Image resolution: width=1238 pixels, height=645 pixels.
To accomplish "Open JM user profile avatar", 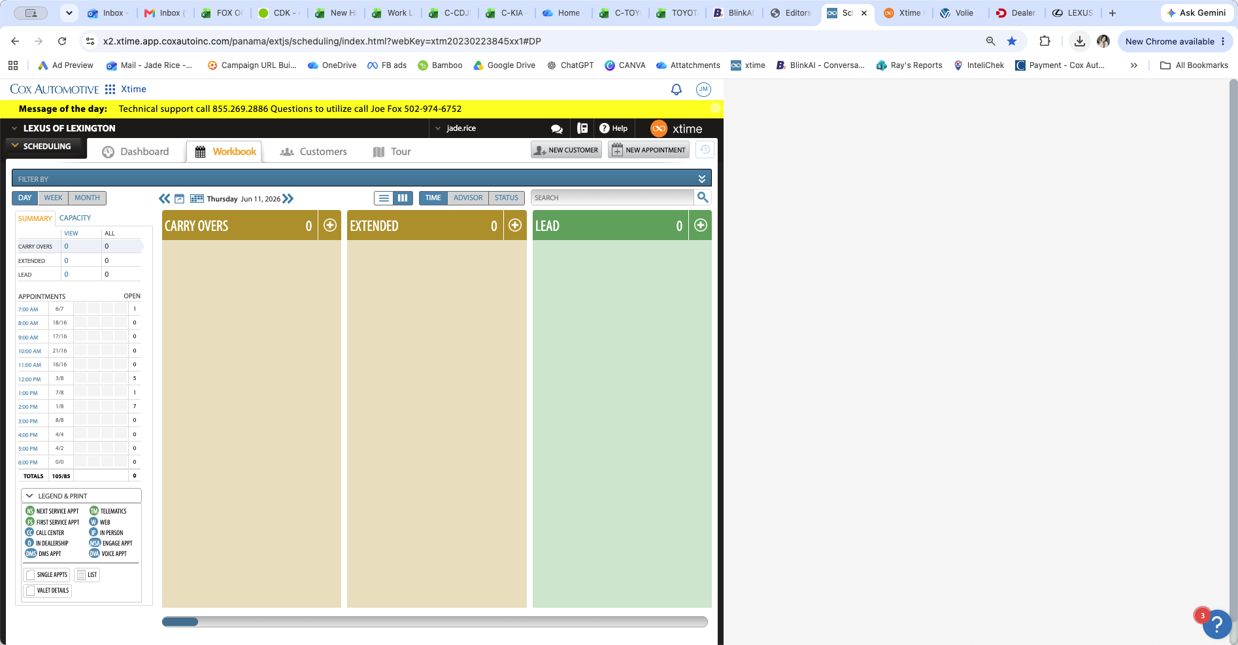I will [x=703, y=90].
